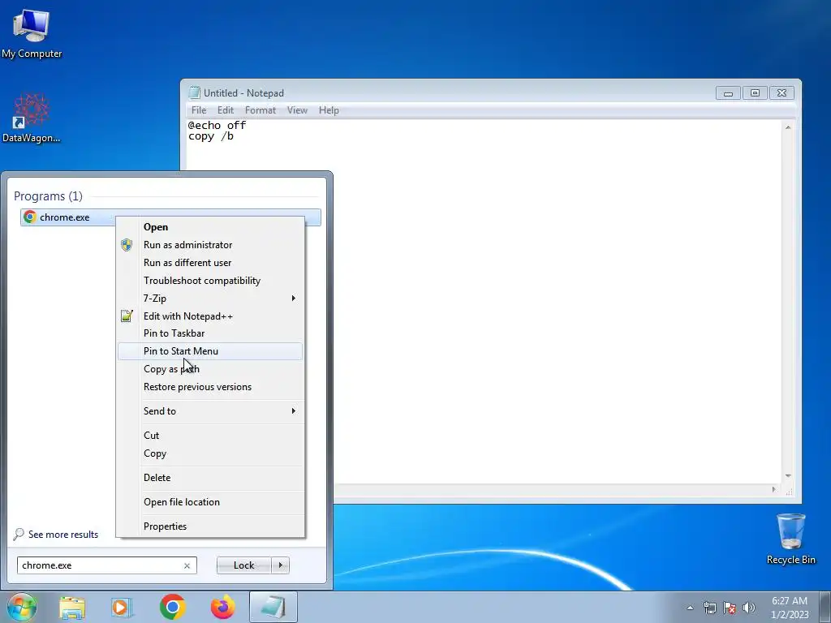Choose Troubleshoot compatibility

pyautogui.click(x=210, y=281)
